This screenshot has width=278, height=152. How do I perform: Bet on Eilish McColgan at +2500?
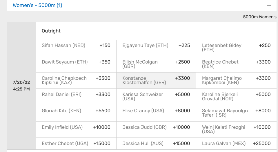point(156,64)
